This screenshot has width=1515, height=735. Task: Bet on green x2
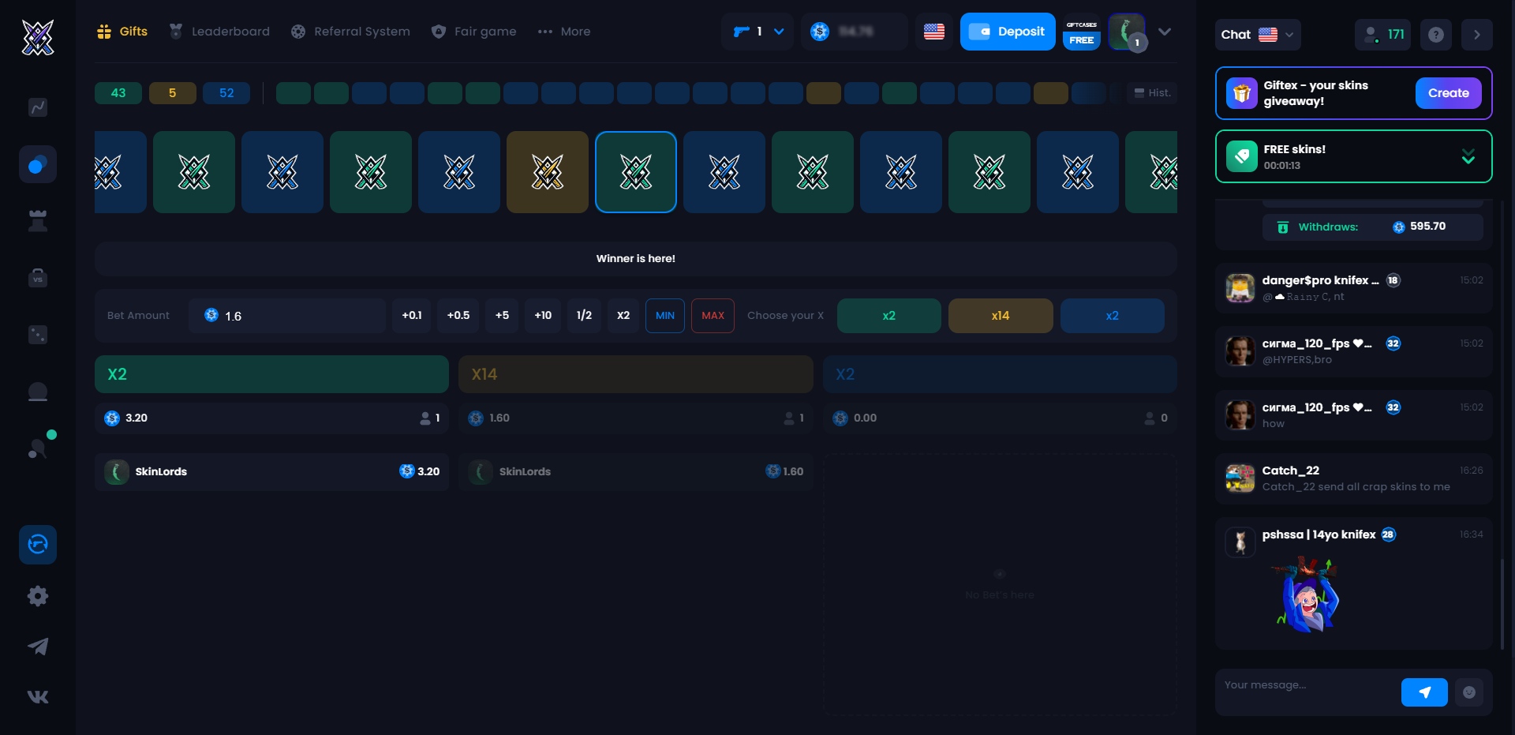[x=889, y=316]
